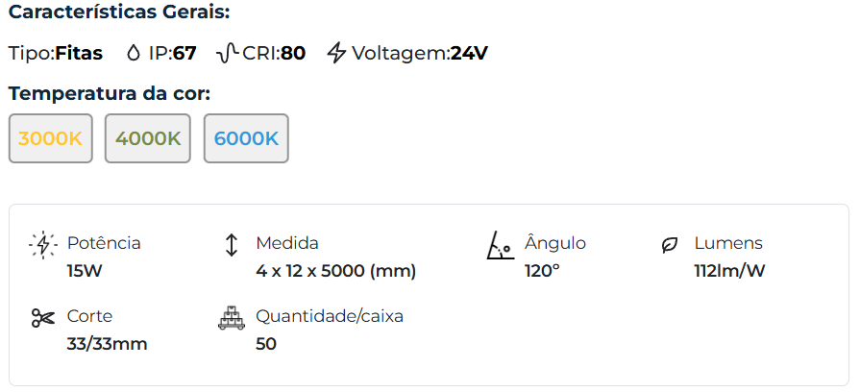Image resolution: width=860 pixels, height=392 pixels.
Task: Click the 33/33mm cut value
Action: (x=107, y=344)
